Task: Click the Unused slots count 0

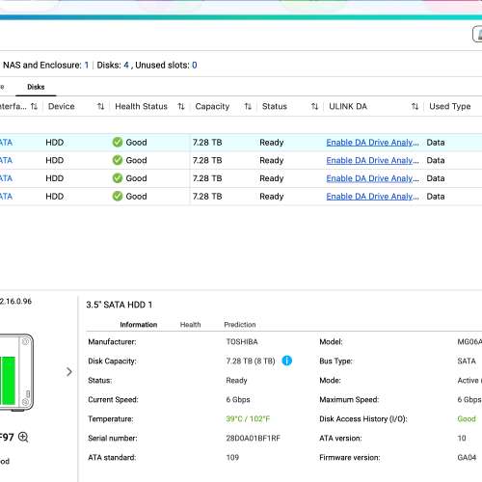Action: click(x=195, y=66)
